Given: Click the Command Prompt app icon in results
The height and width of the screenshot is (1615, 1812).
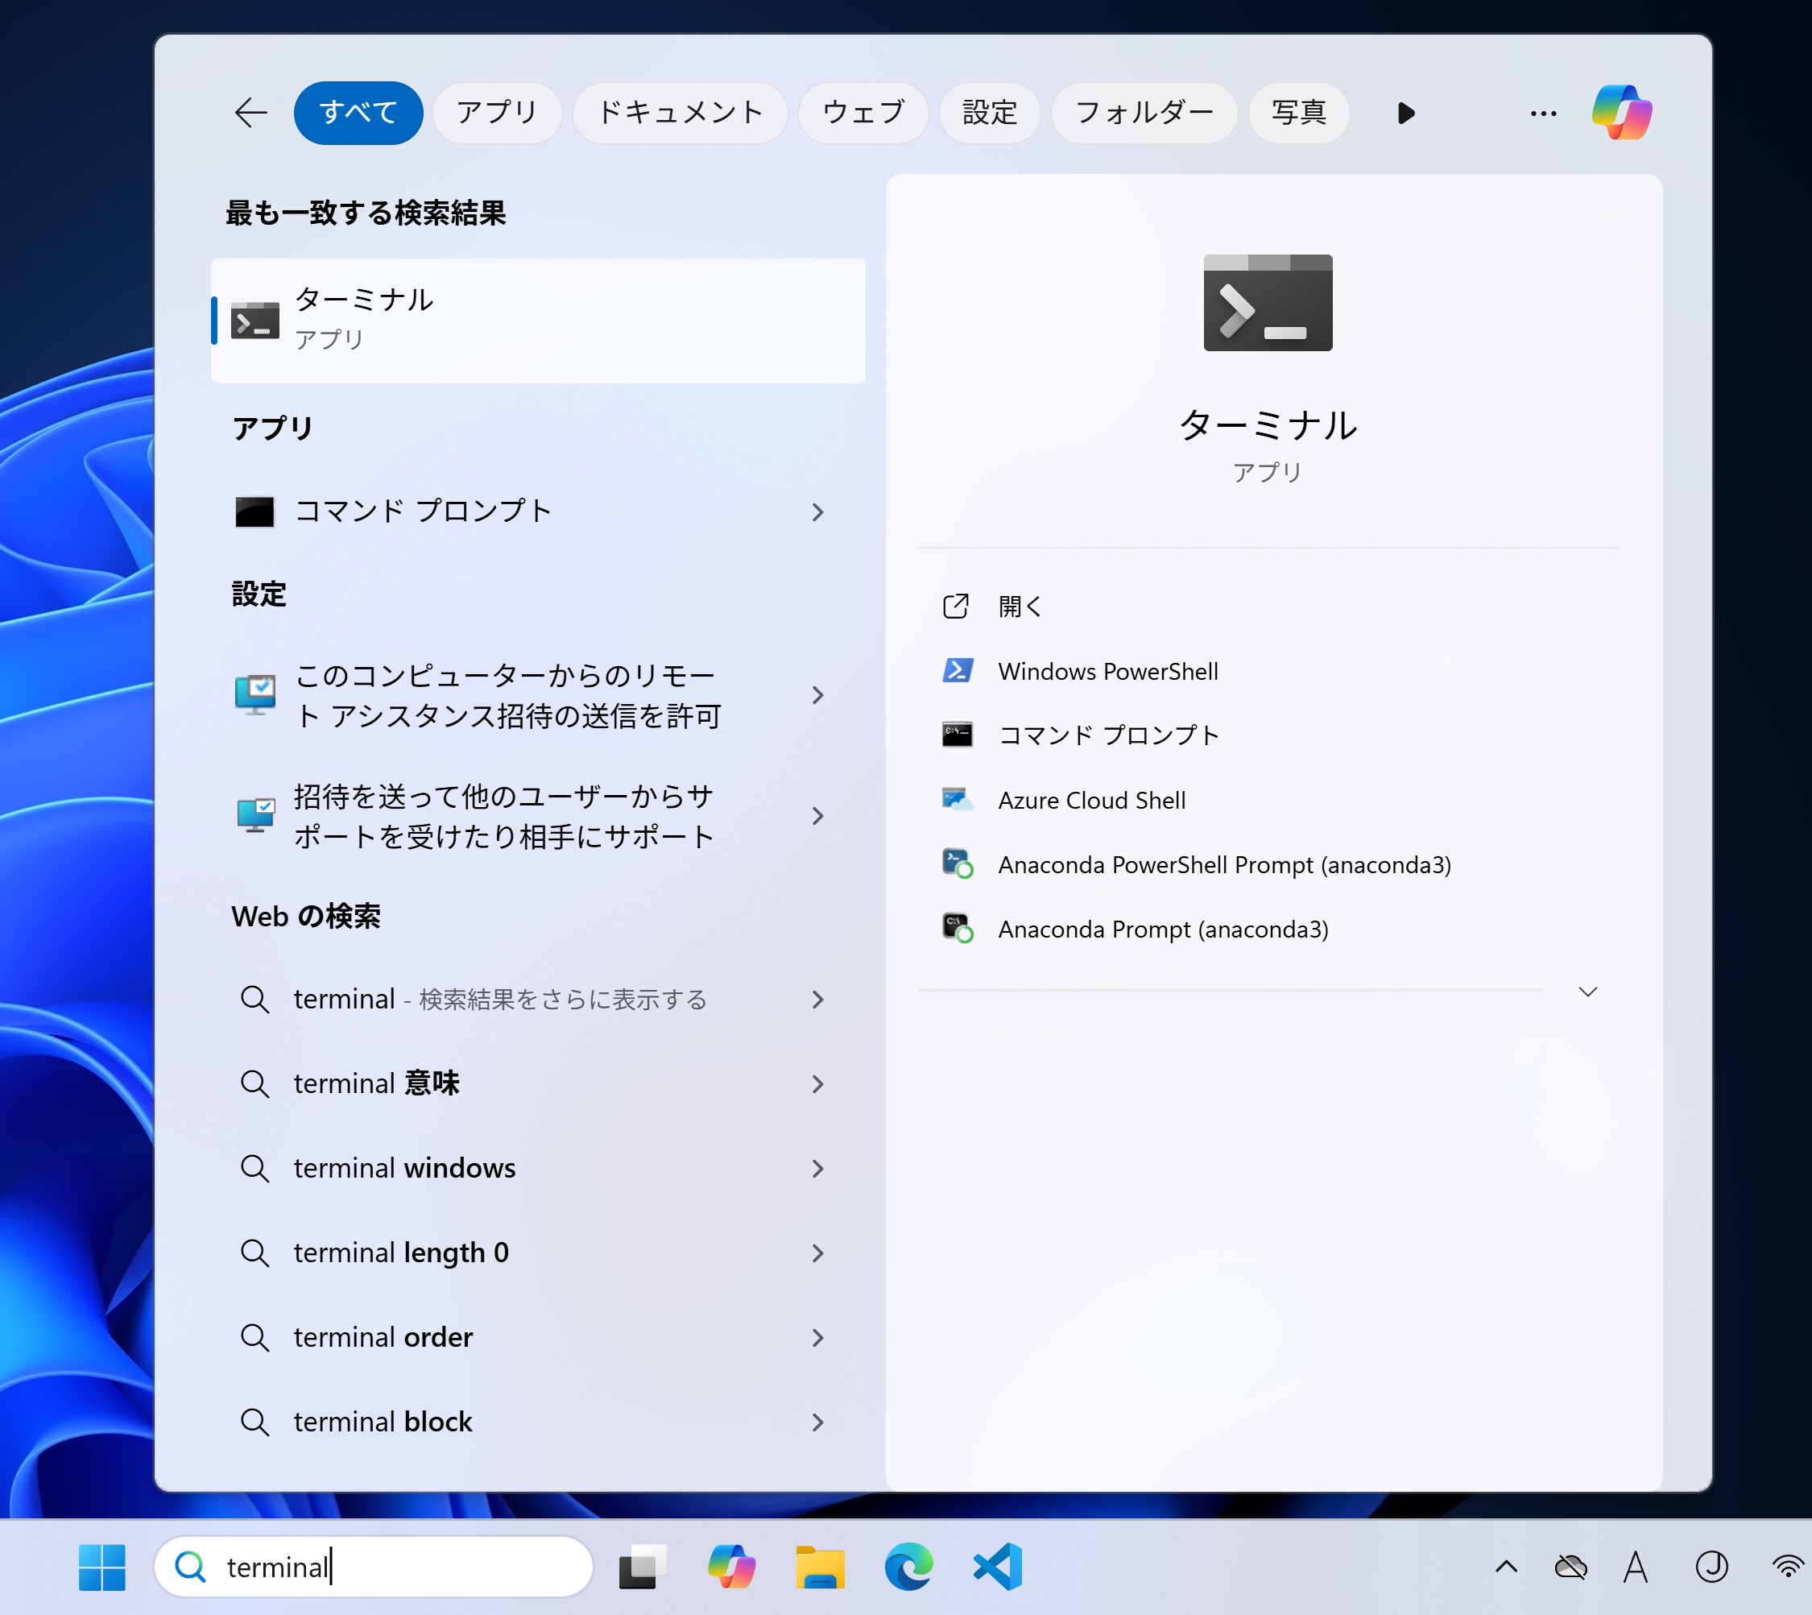Looking at the screenshot, I should 254,512.
